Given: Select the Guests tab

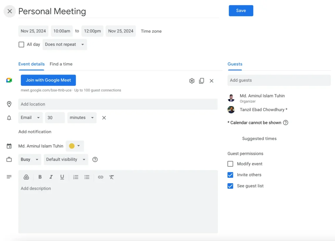Looking at the screenshot, I should [235, 64].
